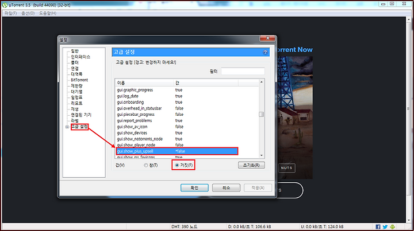Sort by the 이름 column header

coord(144,83)
